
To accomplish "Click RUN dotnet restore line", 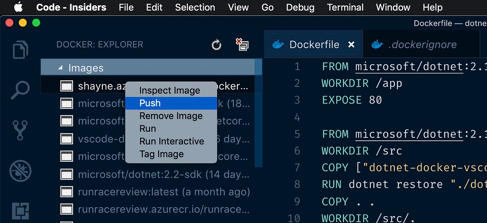I will point(404,184).
